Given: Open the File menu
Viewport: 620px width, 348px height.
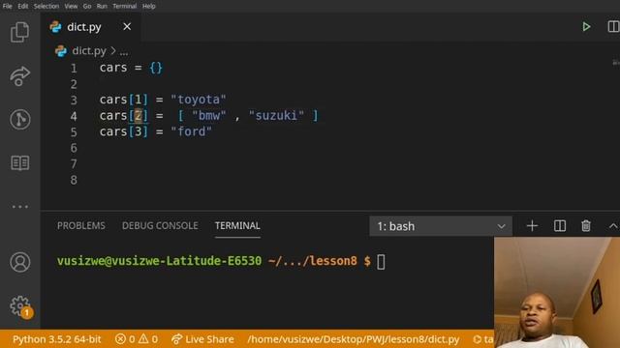Looking at the screenshot, I should coord(8,6).
